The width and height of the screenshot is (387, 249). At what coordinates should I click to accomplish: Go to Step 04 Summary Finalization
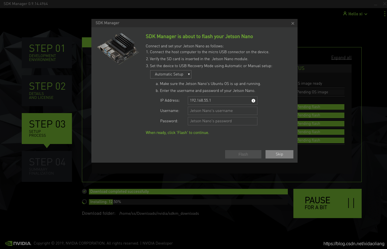pos(47,166)
